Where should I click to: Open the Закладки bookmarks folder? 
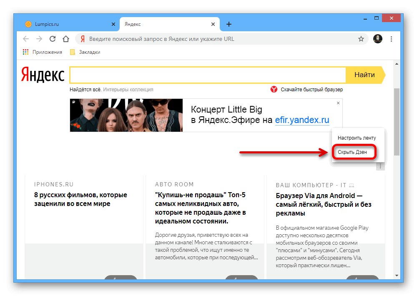point(85,52)
